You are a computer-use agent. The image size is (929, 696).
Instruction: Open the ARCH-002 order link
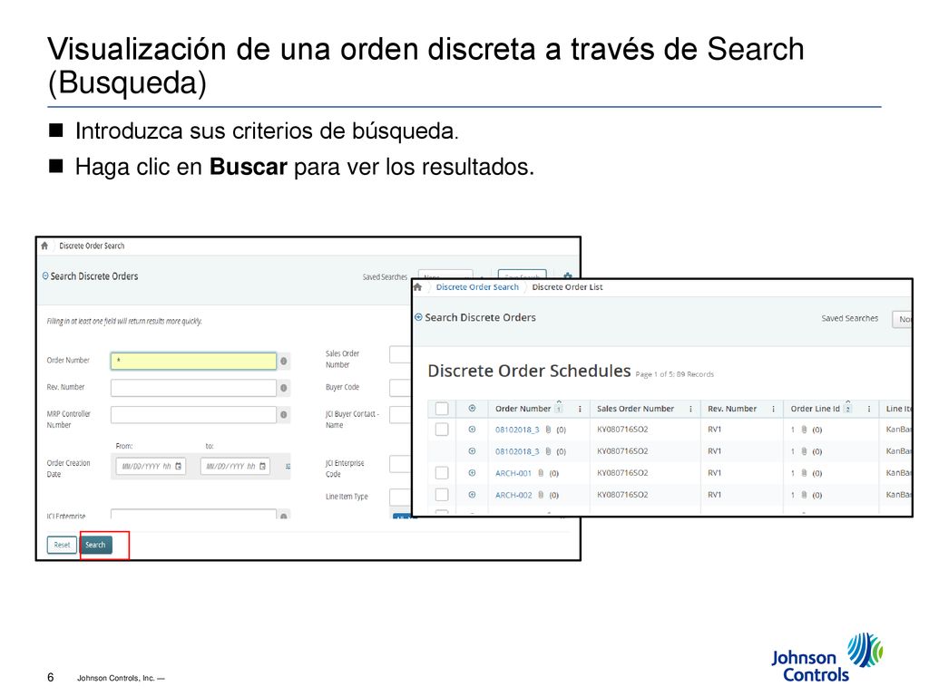click(x=513, y=496)
